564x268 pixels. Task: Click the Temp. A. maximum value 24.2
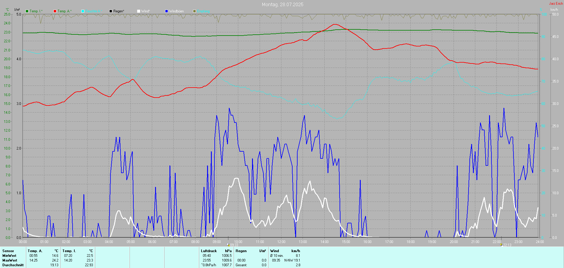pos(55,260)
